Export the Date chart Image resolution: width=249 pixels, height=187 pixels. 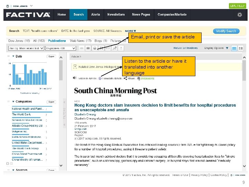(x=52, y=56)
